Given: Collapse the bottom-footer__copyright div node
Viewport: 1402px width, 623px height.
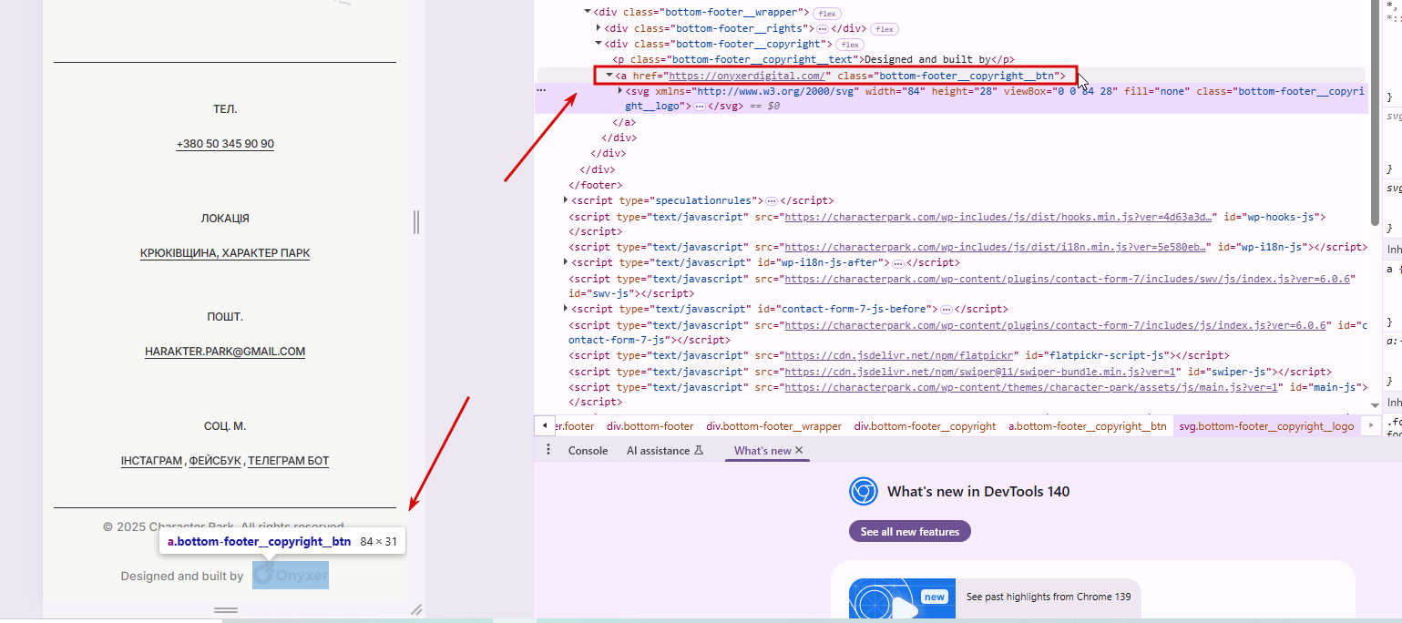Looking at the screenshot, I should tap(599, 44).
